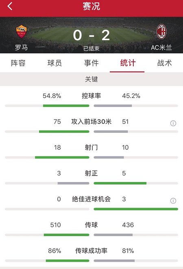The height and width of the screenshot is (269, 183).
Task: Tap the 传球成功率 stat label
Action: coord(91,251)
